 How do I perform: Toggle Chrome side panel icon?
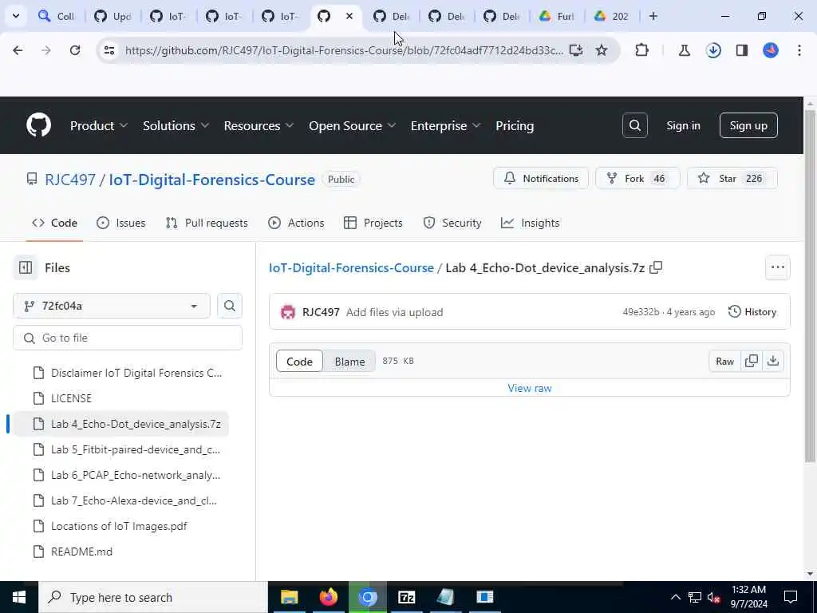pos(742,50)
